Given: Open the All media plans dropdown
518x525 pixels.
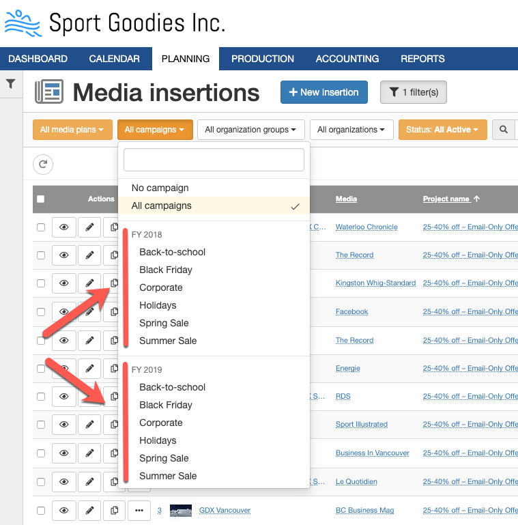Looking at the screenshot, I should tap(72, 130).
